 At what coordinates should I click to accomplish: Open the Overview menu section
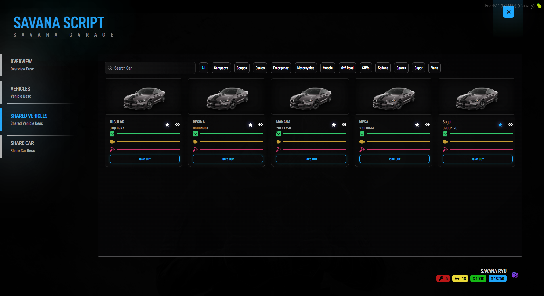[x=40, y=65]
